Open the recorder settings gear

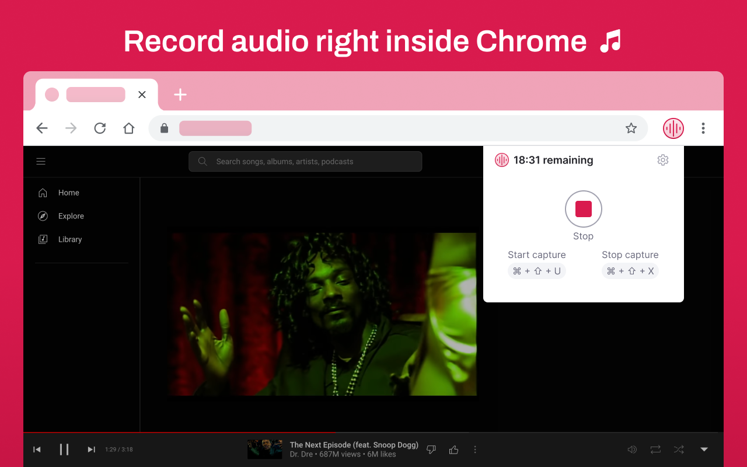pos(662,159)
